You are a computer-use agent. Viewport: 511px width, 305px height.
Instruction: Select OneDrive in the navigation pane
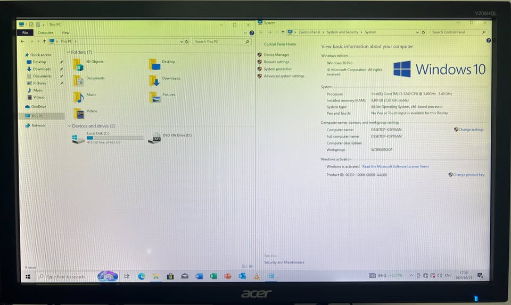pyautogui.click(x=38, y=107)
